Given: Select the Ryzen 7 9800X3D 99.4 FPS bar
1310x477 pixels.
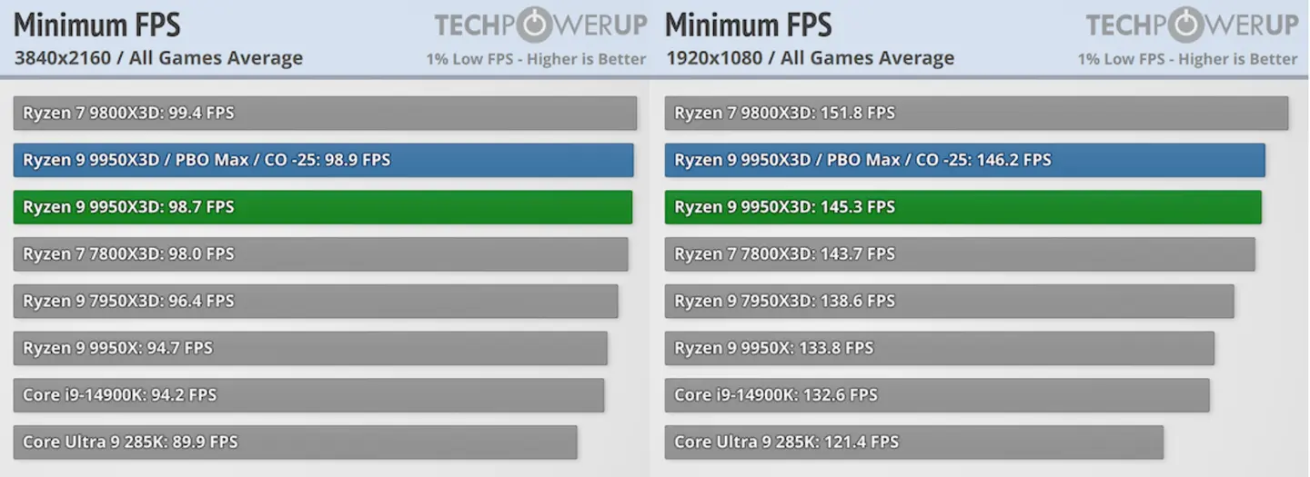Looking at the screenshot, I should [325, 113].
